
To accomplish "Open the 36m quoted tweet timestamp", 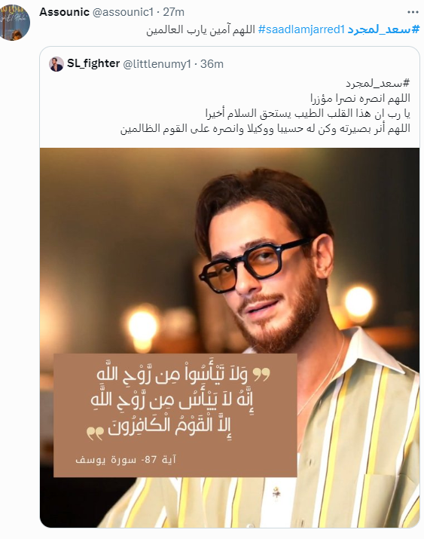I will (x=212, y=64).
